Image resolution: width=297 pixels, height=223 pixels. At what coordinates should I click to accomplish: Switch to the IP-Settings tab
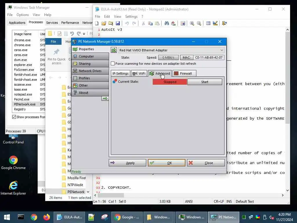[x=120, y=73]
